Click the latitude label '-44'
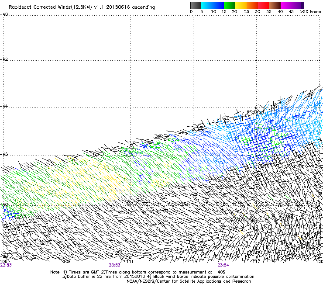 pyautogui.click(x=4, y=106)
